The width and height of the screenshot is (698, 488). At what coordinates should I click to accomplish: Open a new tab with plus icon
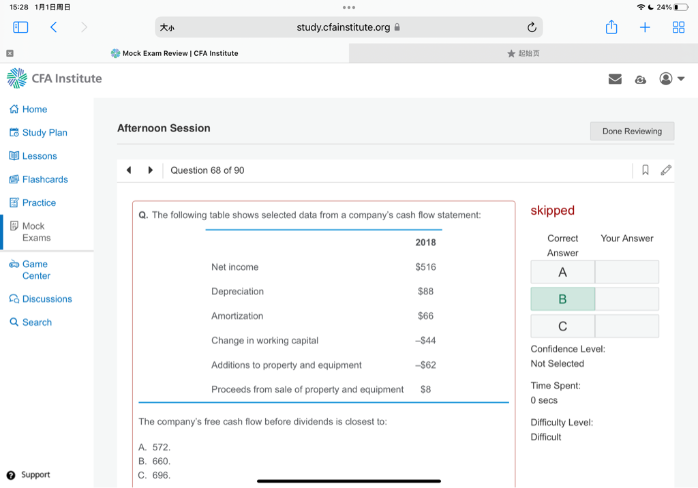(645, 27)
